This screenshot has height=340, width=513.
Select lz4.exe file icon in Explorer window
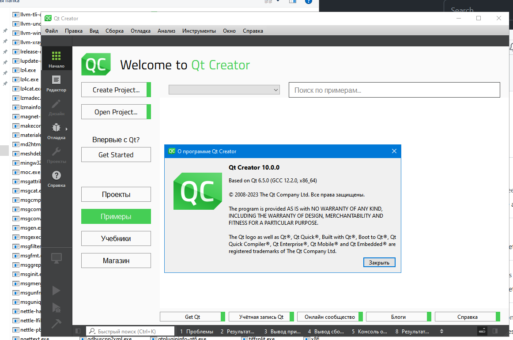point(16,70)
